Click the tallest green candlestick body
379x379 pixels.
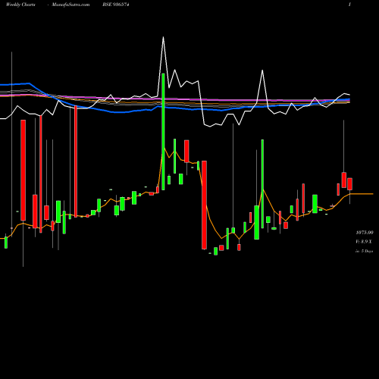pyautogui.click(x=163, y=132)
